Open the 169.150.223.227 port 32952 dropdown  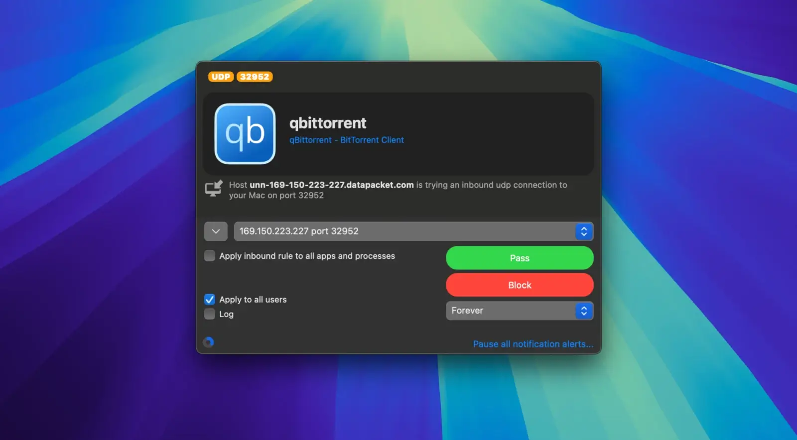click(403, 231)
